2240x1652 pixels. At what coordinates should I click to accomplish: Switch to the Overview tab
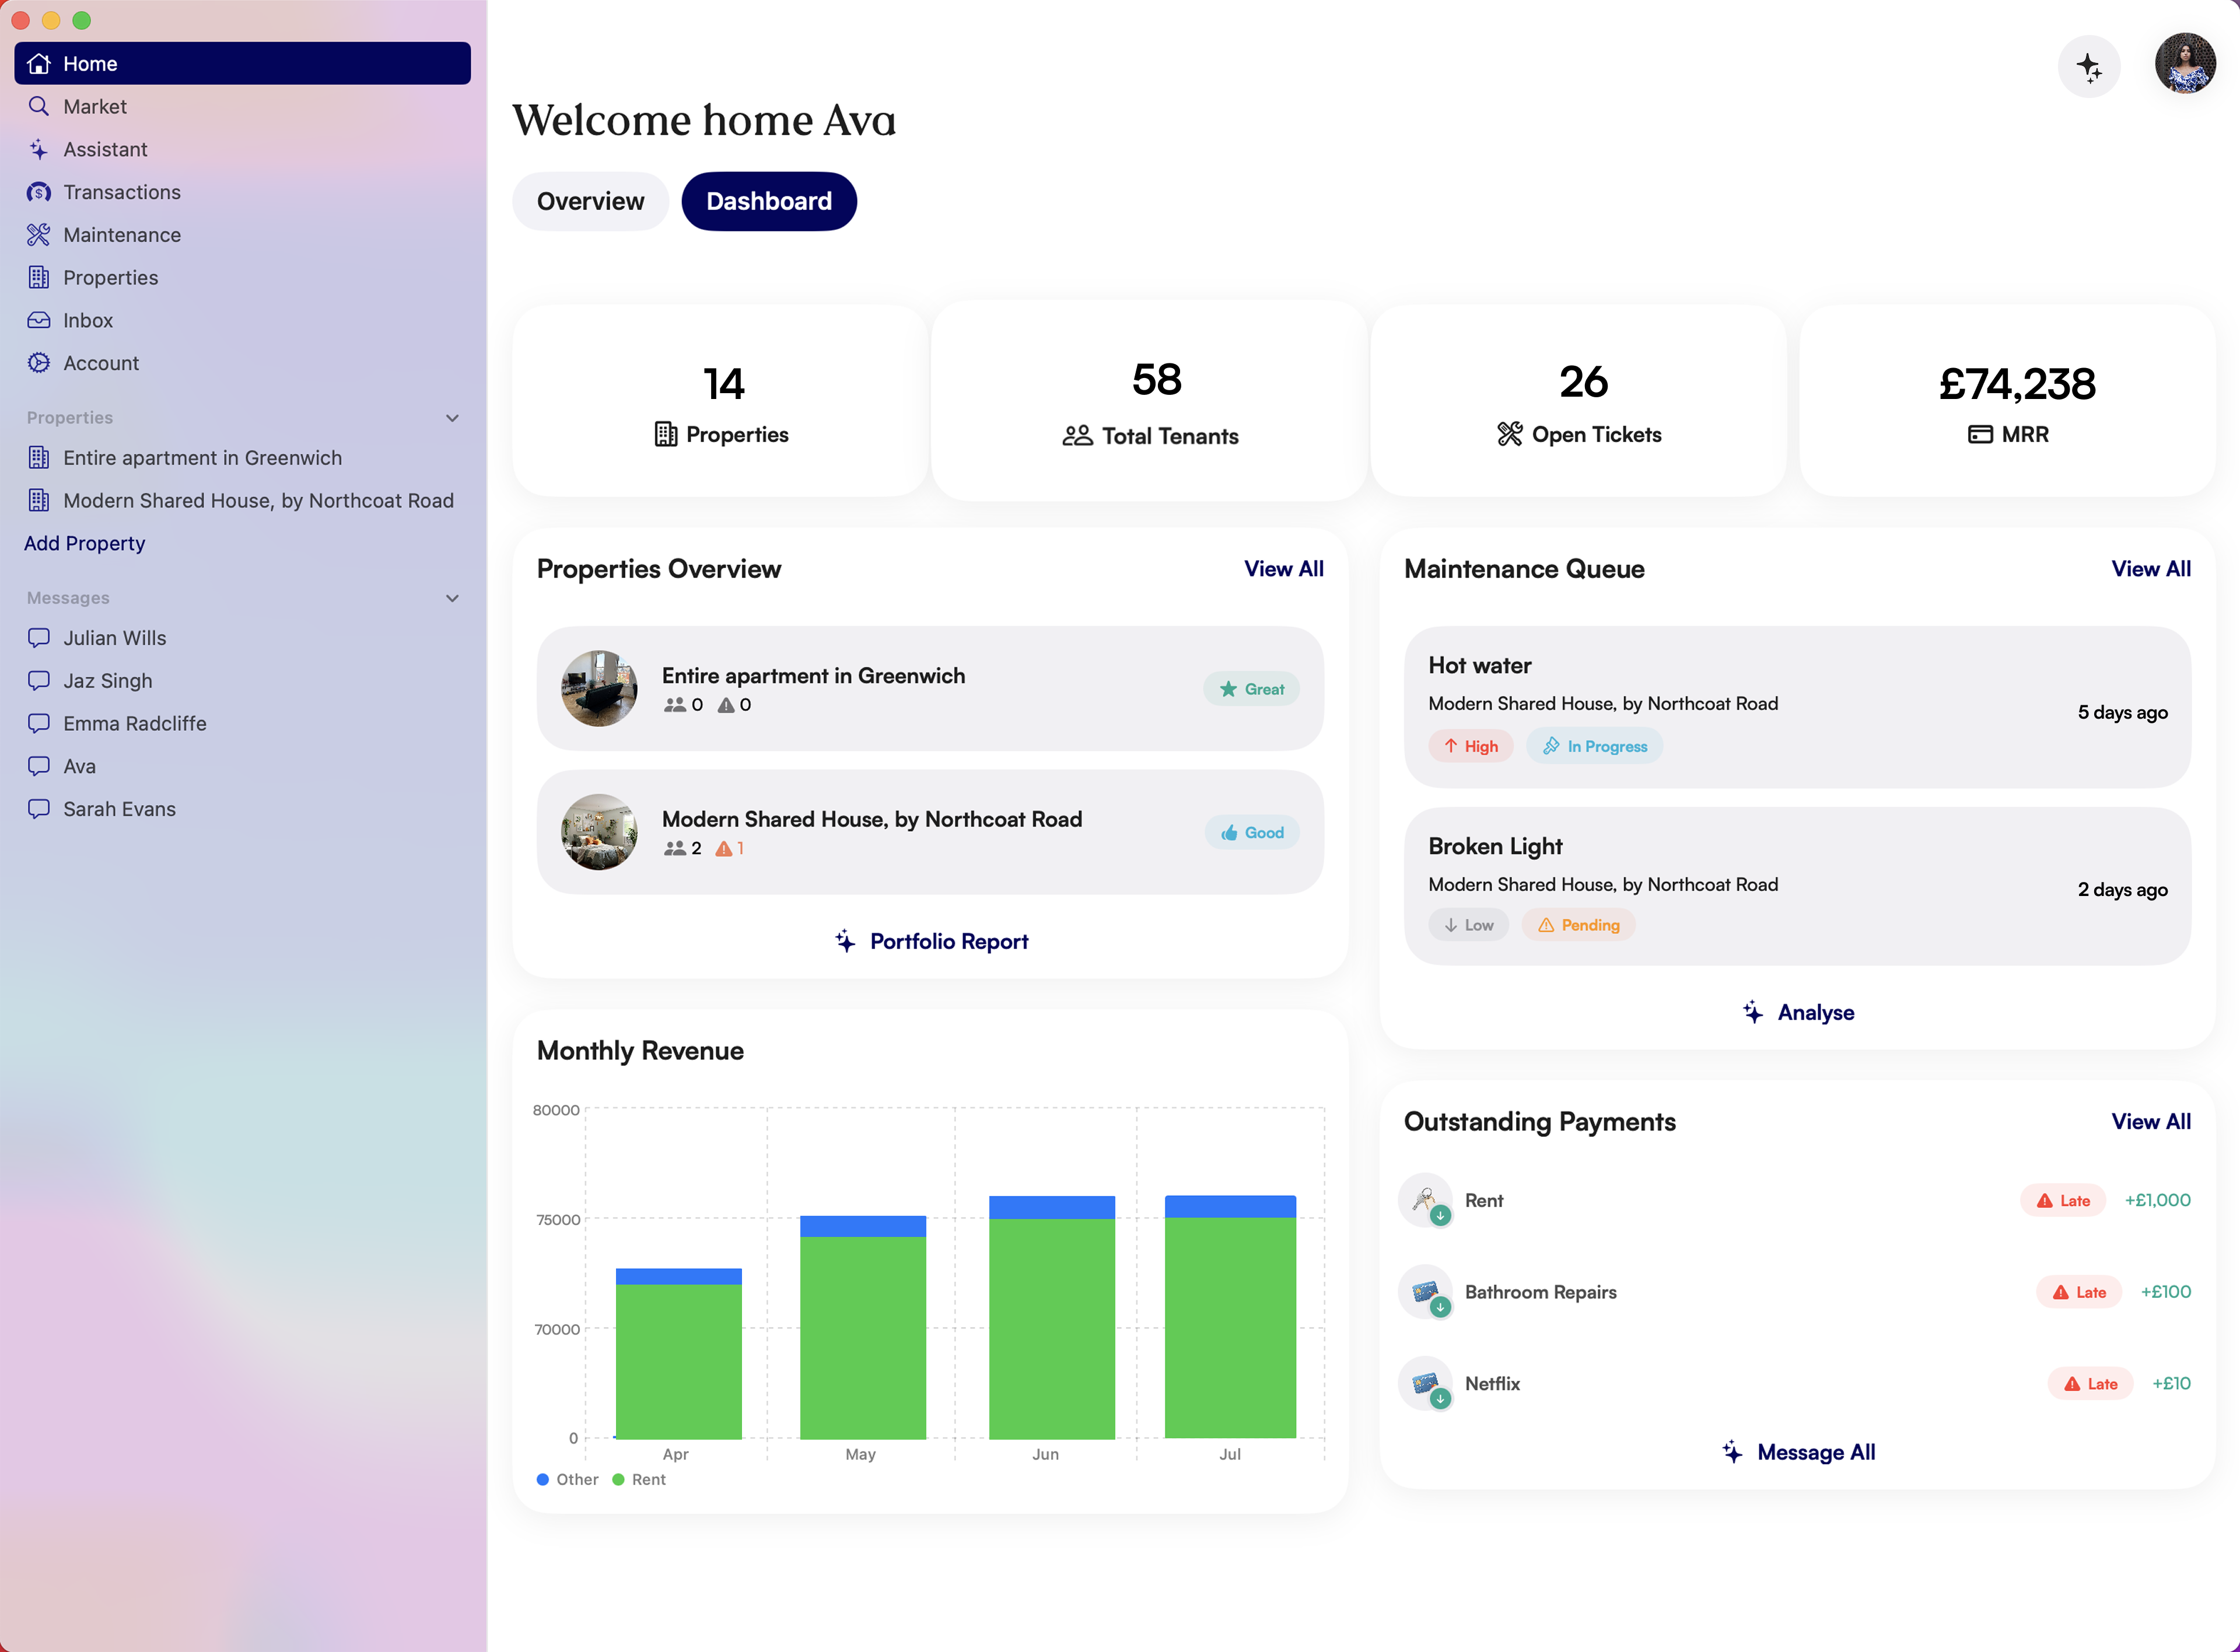[x=590, y=201]
